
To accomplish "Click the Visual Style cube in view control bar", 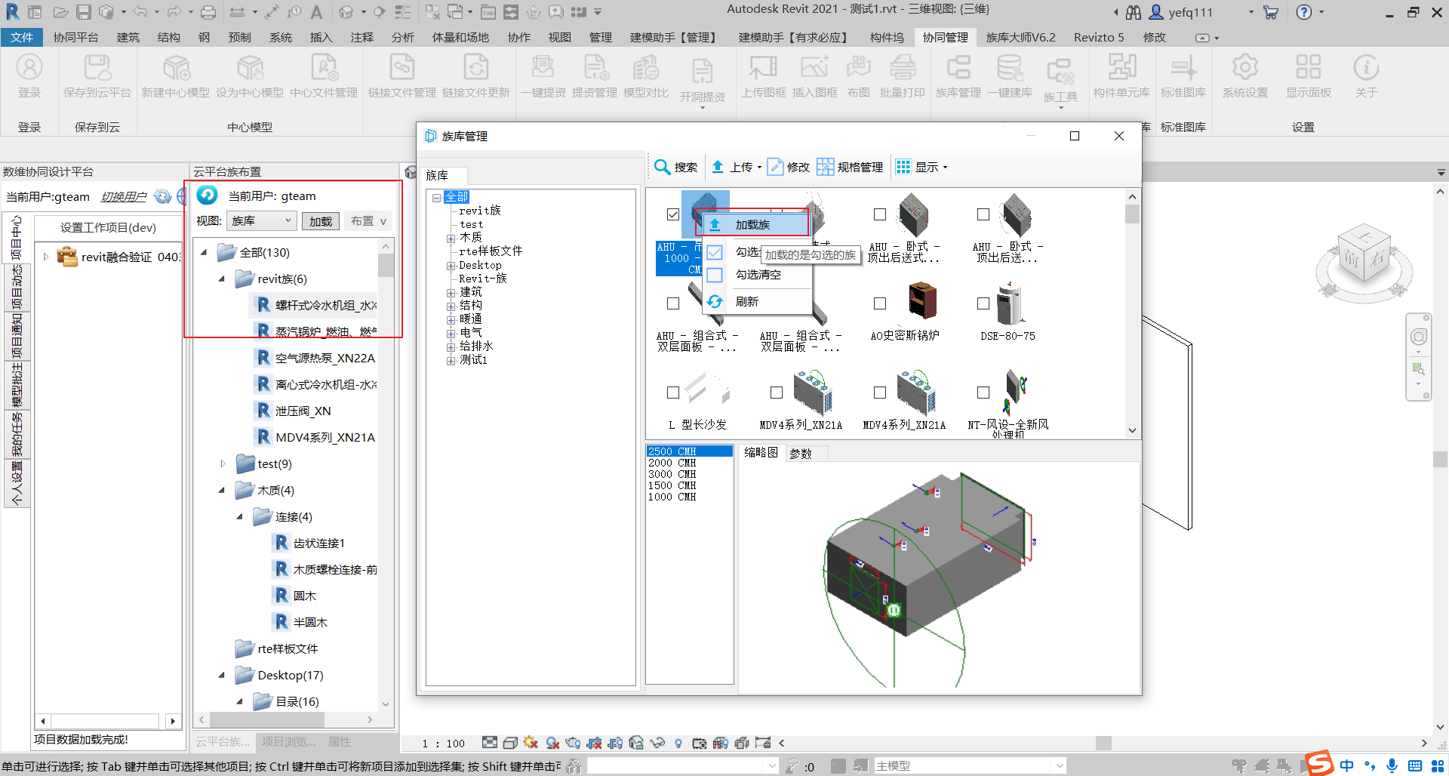I will click(x=510, y=743).
